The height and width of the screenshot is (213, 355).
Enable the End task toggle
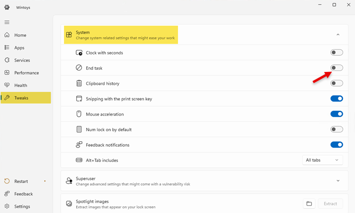click(x=337, y=68)
